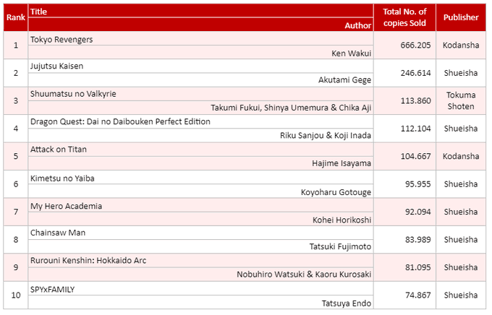Image resolution: width=492 pixels, height=315 pixels.
Task: Select authors Riku Sanjou & Koji Inada
Action: pyautogui.click(x=326, y=135)
